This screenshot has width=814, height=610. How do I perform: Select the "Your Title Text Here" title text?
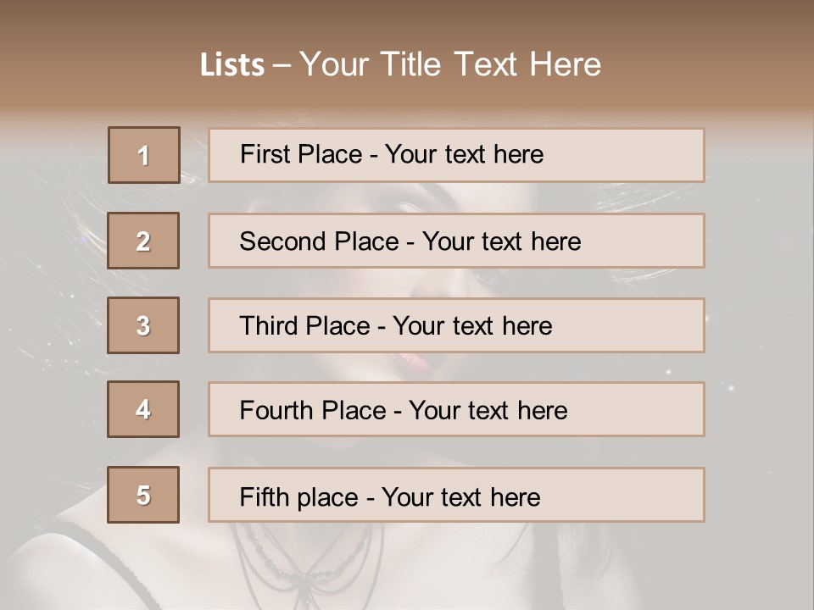(450, 64)
